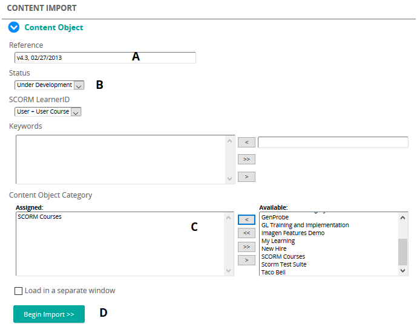Click category assign all '<<' button
Screen dimensions: 417x327
tap(246, 233)
